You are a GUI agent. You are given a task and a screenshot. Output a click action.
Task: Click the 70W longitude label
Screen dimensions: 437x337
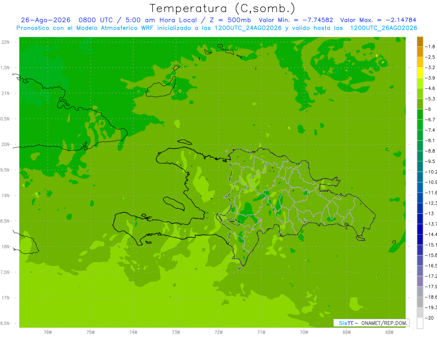tap(304, 332)
